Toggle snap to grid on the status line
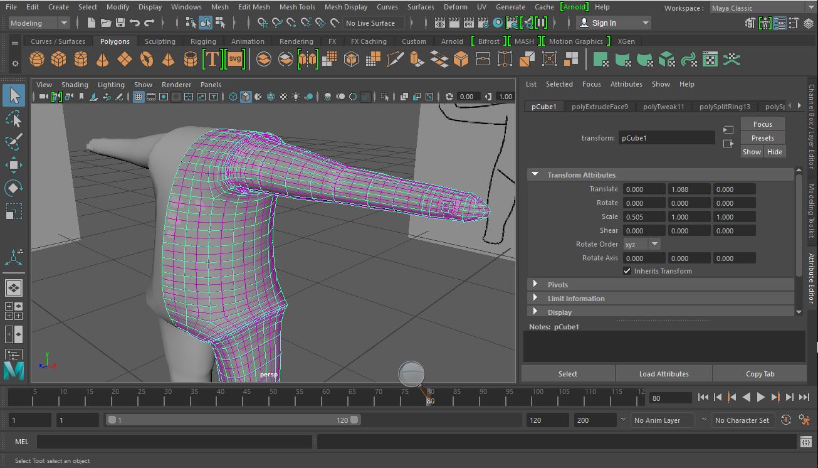 point(262,23)
